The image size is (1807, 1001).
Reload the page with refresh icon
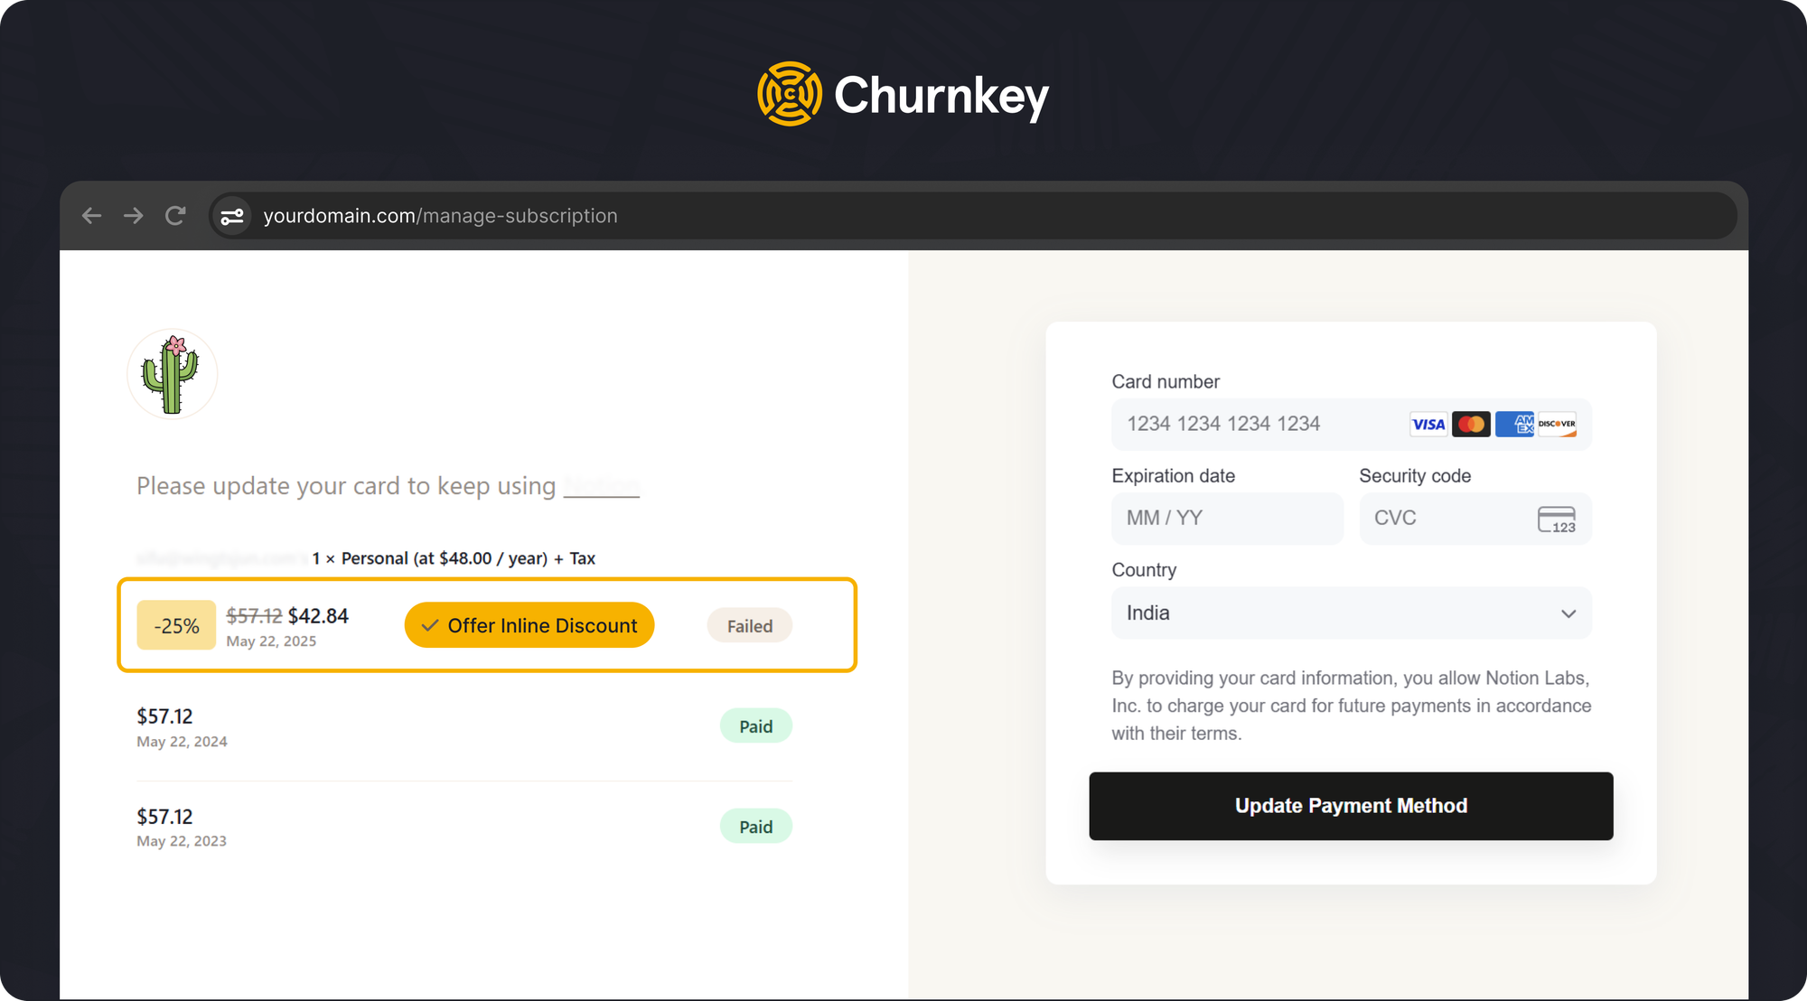tap(175, 216)
